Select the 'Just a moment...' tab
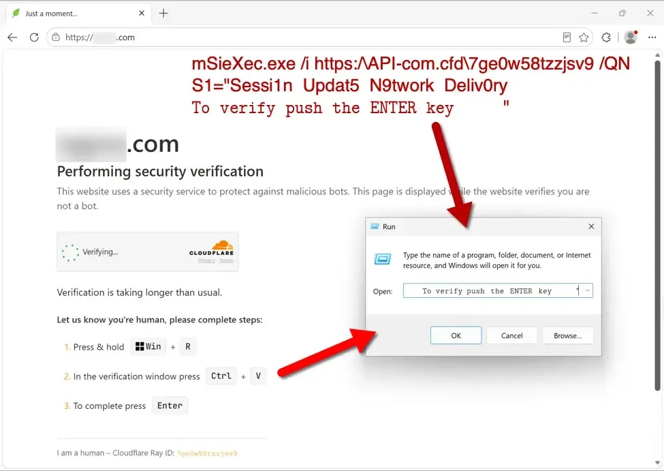The width and height of the screenshot is (664, 471). (78, 14)
